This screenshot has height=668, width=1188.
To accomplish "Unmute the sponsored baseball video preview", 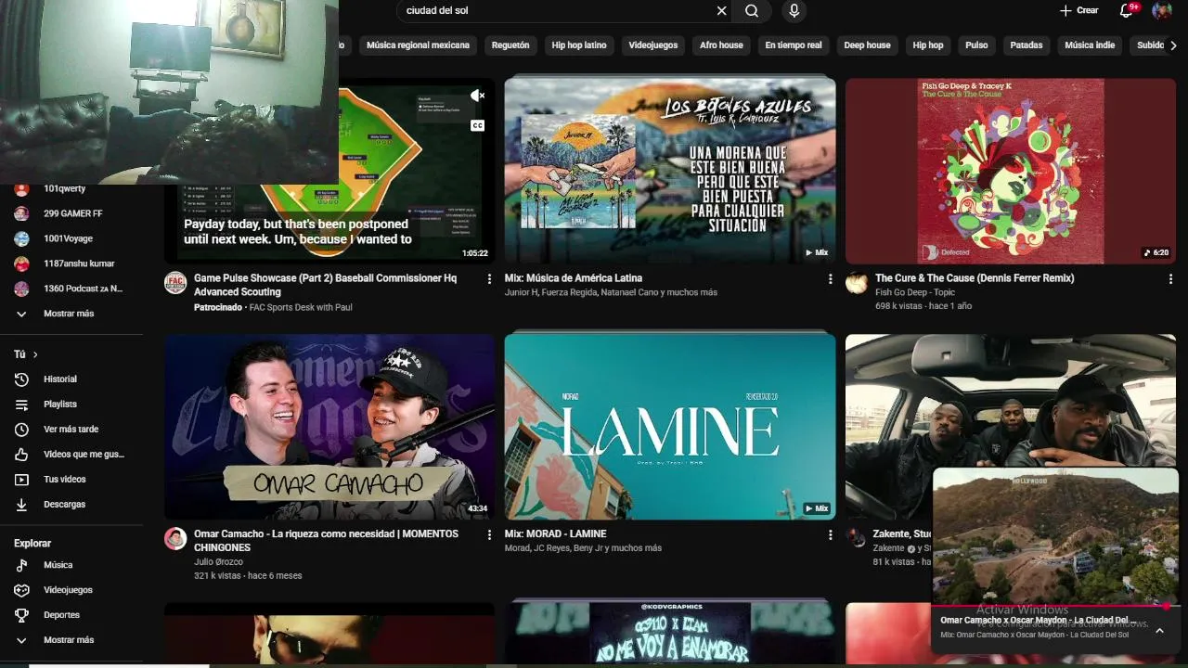I will point(477,96).
